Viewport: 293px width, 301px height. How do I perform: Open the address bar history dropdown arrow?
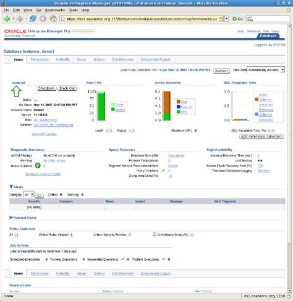pos(226,19)
